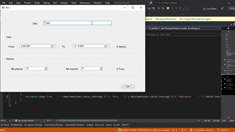Click the editor horizontal scrollbar thumb
Image resolution: width=235 pixels, height=132 pixels.
click(88, 121)
